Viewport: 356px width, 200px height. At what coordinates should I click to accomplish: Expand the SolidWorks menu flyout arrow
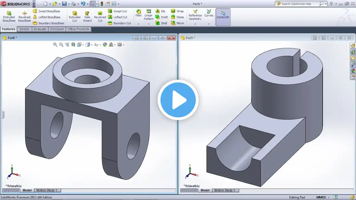coord(34,4)
